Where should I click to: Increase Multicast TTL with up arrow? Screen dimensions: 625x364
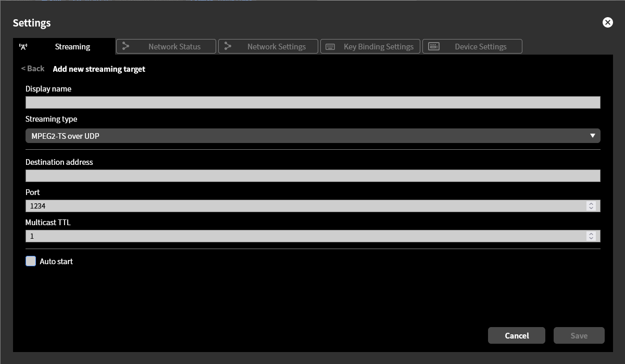click(591, 234)
